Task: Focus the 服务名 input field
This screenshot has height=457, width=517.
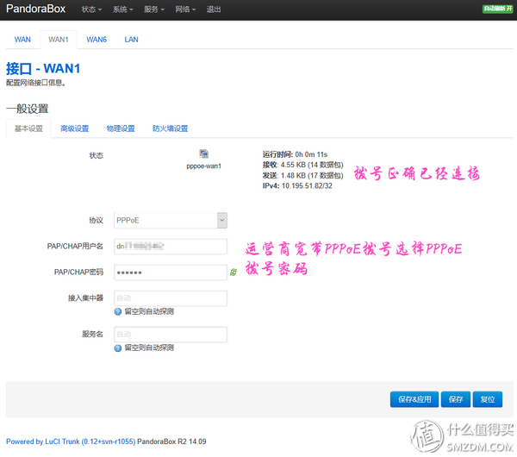Action: click(171, 335)
